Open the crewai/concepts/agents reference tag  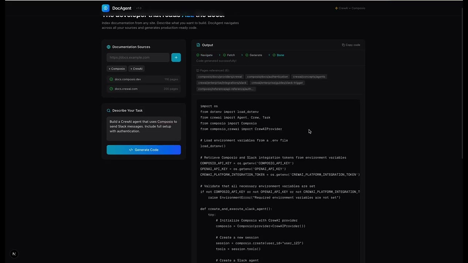click(x=309, y=77)
